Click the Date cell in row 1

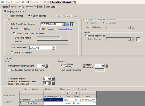coord(68,100)
